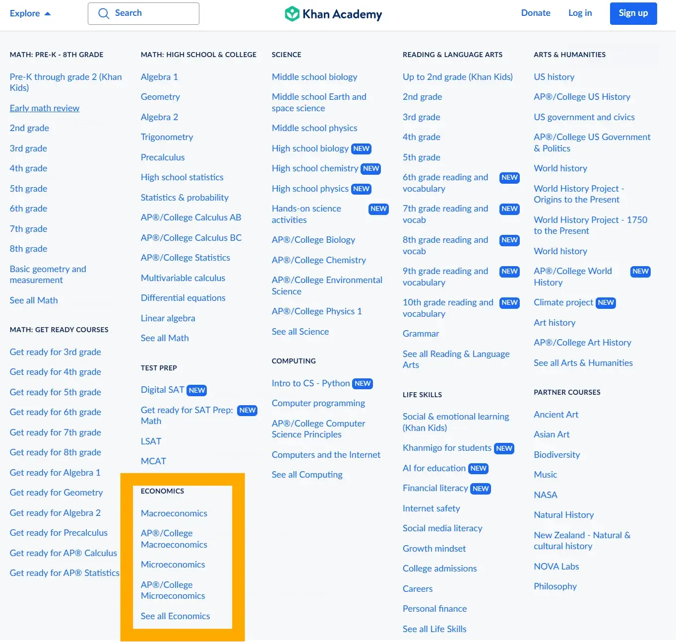Open AP/College Environmental Science
This screenshot has width=676, height=642.
[327, 285]
